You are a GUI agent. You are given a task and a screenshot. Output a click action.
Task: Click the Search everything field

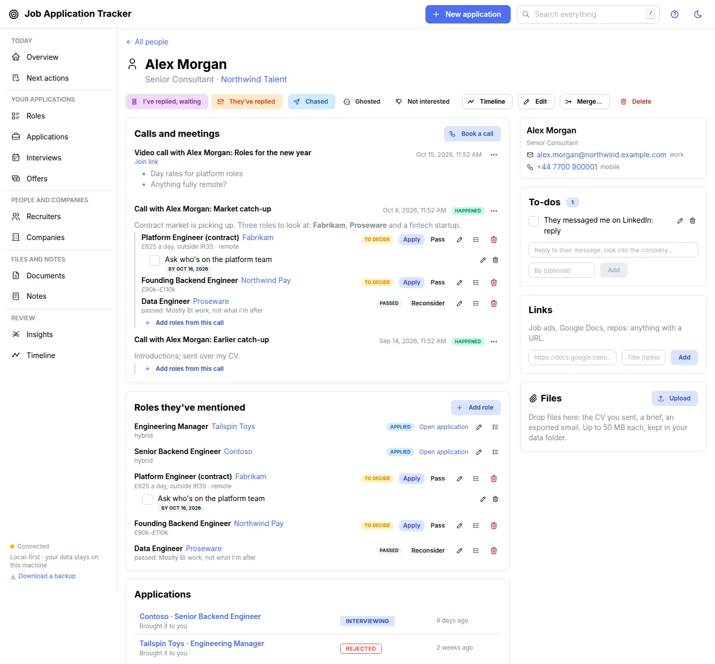(x=588, y=14)
